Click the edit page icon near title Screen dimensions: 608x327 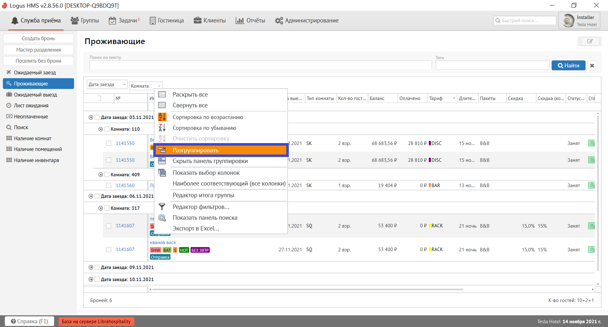pyautogui.click(x=590, y=41)
